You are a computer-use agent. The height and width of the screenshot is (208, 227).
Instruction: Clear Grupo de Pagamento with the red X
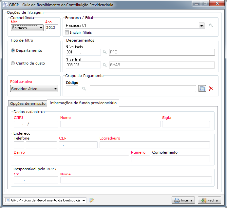(x=211, y=89)
